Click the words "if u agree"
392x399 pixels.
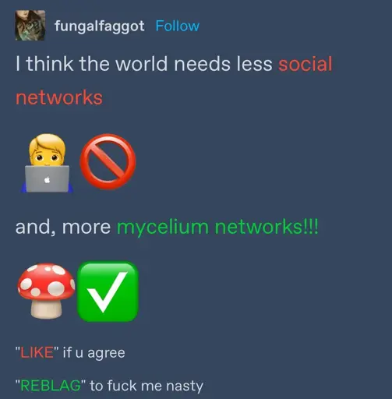[94, 353]
